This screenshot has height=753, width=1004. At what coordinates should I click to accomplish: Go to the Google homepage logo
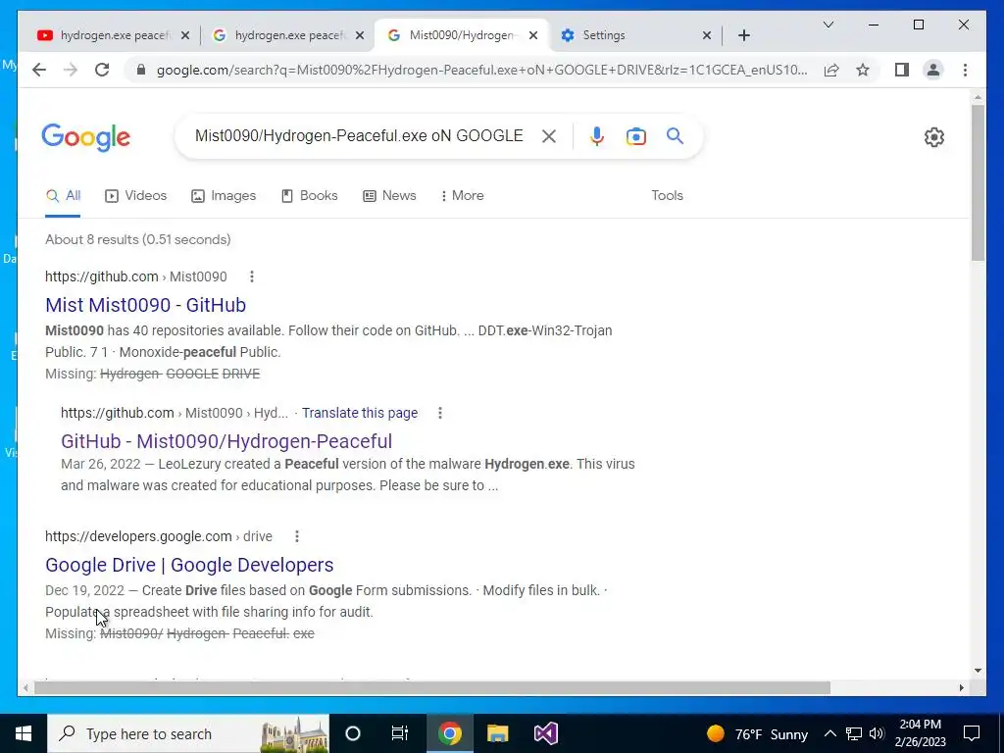point(86,137)
